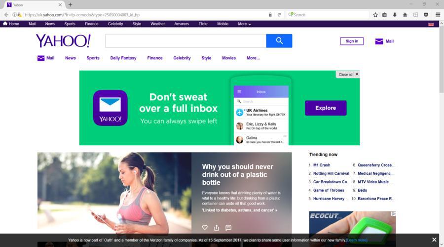Click the padlock icon in address bar

(270, 15)
